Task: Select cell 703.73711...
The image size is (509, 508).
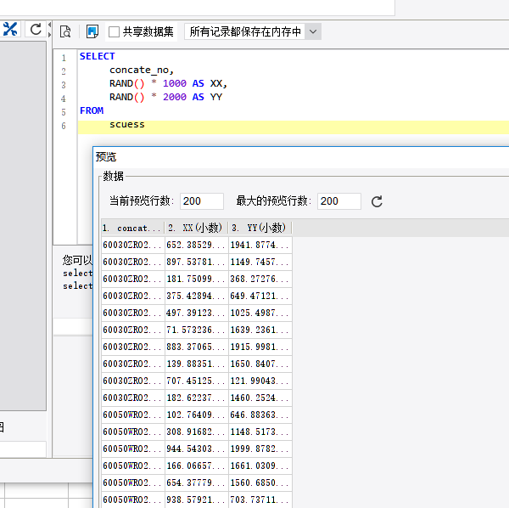Action: [x=260, y=500]
